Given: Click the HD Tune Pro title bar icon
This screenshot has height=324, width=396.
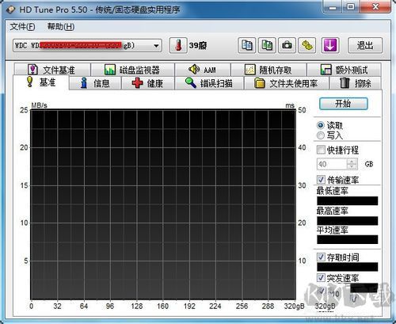Looking at the screenshot, I should 11,10.
